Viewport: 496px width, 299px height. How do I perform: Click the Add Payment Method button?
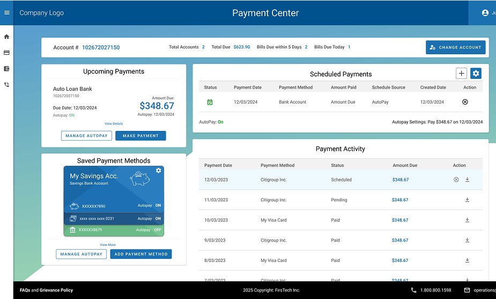coord(140,254)
